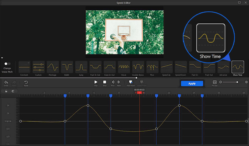Image resolution: width=249 pixels, height=146 pixels.
Task: Toggle the lock icon above the timeline
Action: (6, 91)
